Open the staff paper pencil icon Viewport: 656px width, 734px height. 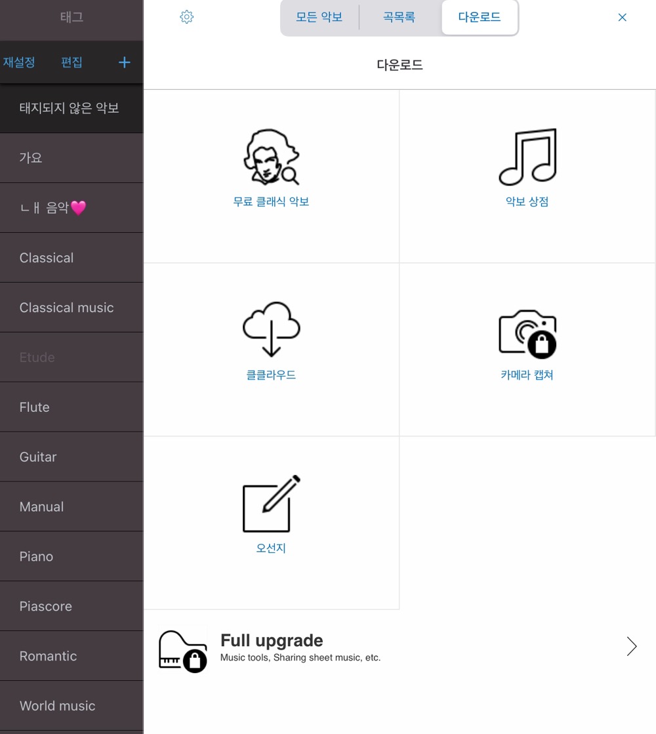coord(271,504)
